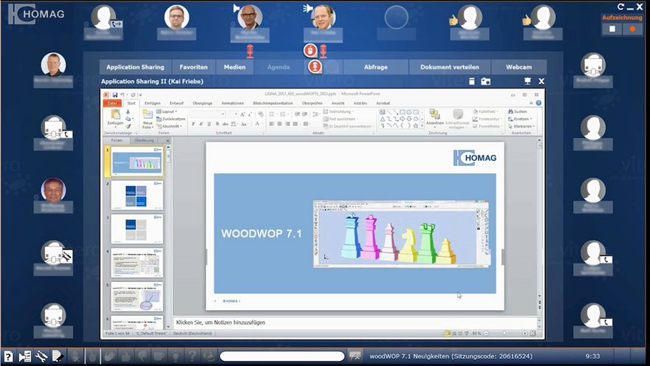Expand the shapes gallery with its bottom arrow
Viewport: 650px width, 366px height.
pos(422,126)
